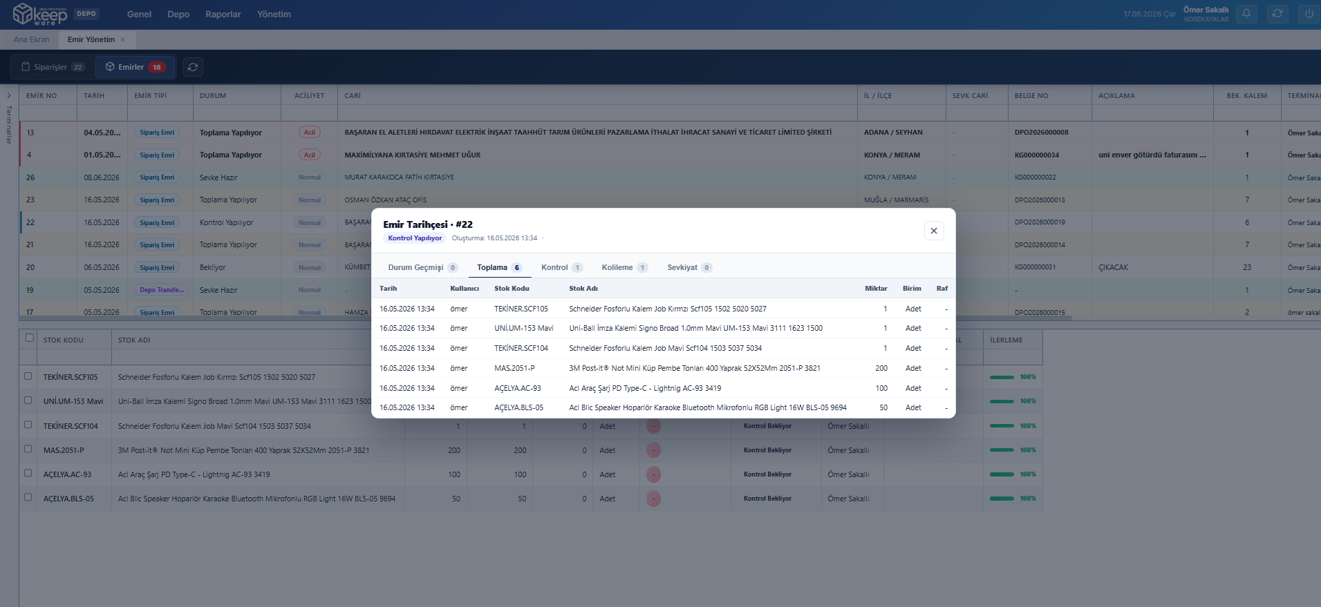Screen dimensions: 1321x607
Task: Check the box for TEKİNER.SCF105 in the bottom table
Action: tap(28, 376)
